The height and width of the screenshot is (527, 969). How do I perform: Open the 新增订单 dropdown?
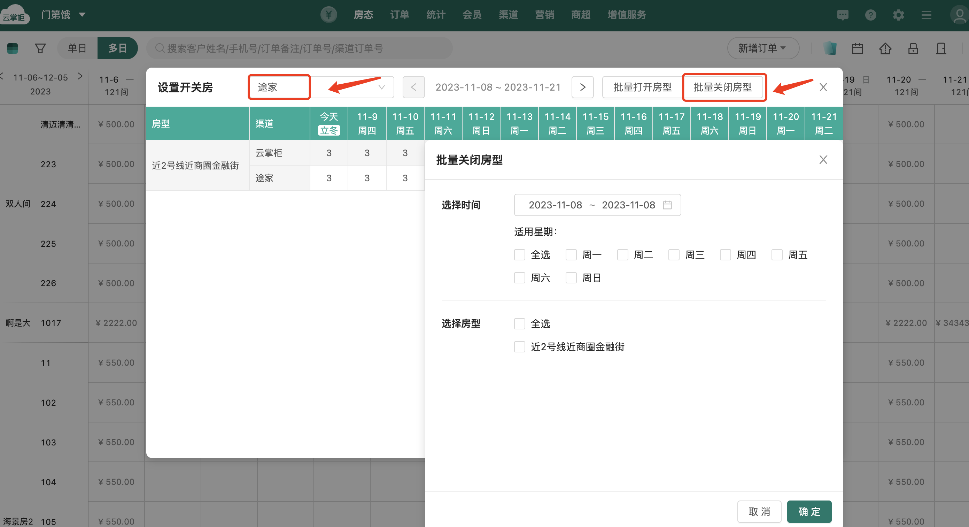click(762, 48)
